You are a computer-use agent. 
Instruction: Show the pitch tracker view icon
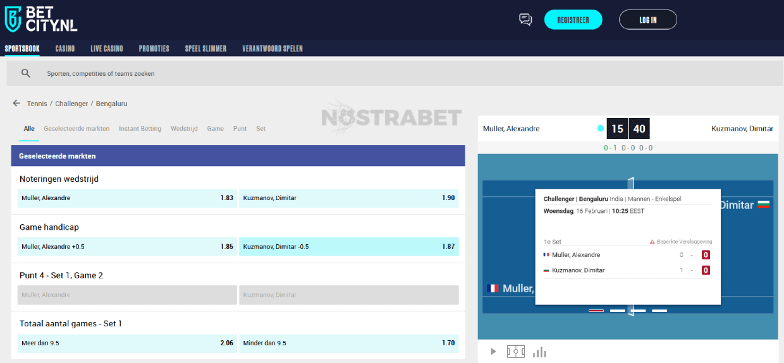516,352
